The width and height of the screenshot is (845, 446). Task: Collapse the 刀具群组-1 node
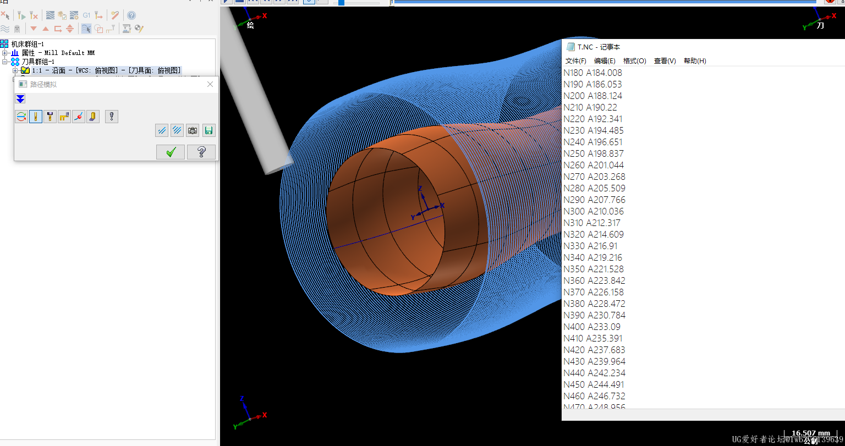[x=5, y=62]
